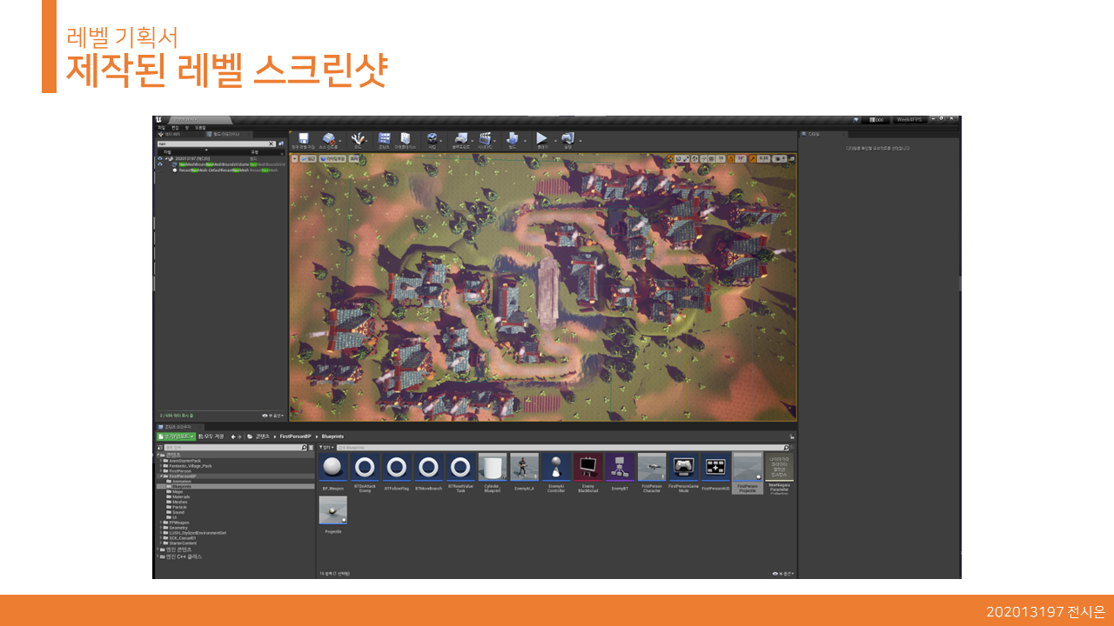Open Marketplace toolbar button

[x=406, y=140]
